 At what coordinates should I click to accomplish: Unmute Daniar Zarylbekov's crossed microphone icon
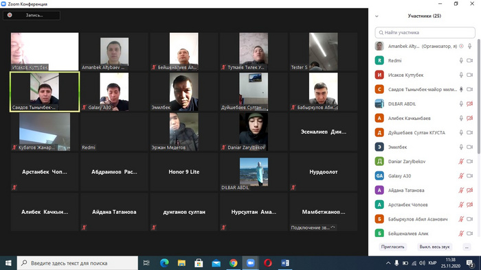(x=461, y=162)
